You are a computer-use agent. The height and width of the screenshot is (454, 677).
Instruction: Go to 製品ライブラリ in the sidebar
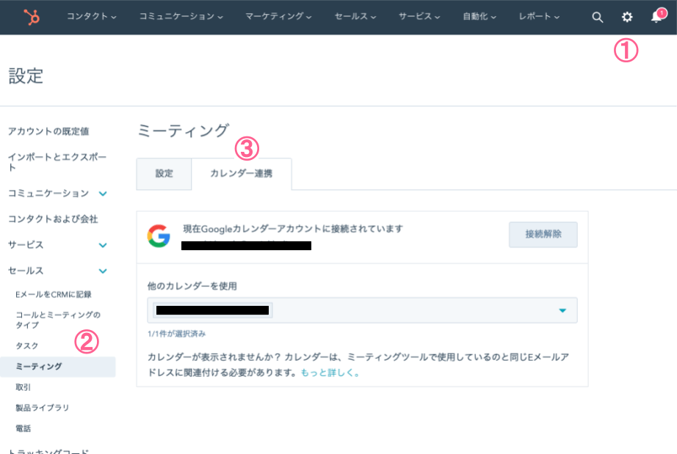tap(42, 408)
